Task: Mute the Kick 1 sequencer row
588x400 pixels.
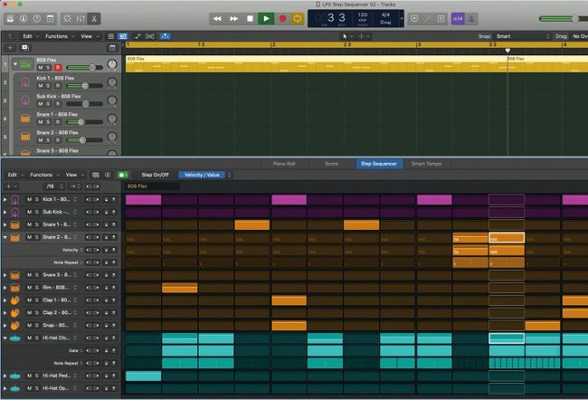Action: [28, 199]
